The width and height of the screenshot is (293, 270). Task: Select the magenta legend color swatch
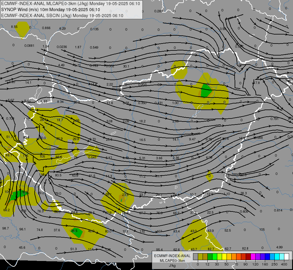pos(253,256)
